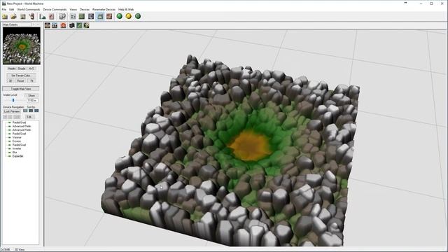
Task: Click the Edit... button under Device Navigation
Action: point(29,117)
